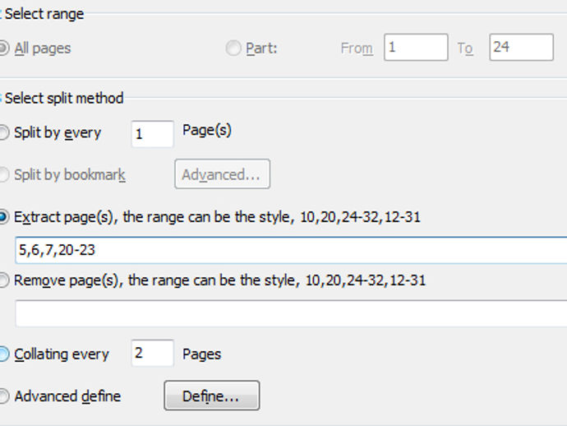
Task: Select the All pages radio button
Action: click(3, 49)
